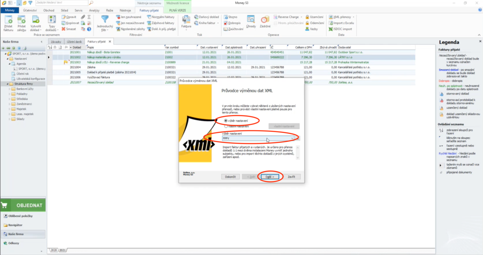The width and height of the screenshot is (483, 255).
Task: Open the Reverse Charge dropdown
Action: click(x=288, y=17)
